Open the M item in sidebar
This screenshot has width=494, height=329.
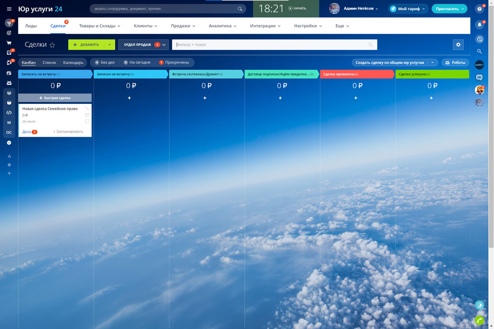point(9,122)
